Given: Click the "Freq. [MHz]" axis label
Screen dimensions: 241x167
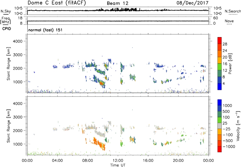Looking at the screenshot, I should [5, 20].
